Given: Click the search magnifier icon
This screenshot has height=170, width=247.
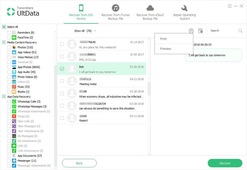Looking at the screenshot, I should coord(240,31).
